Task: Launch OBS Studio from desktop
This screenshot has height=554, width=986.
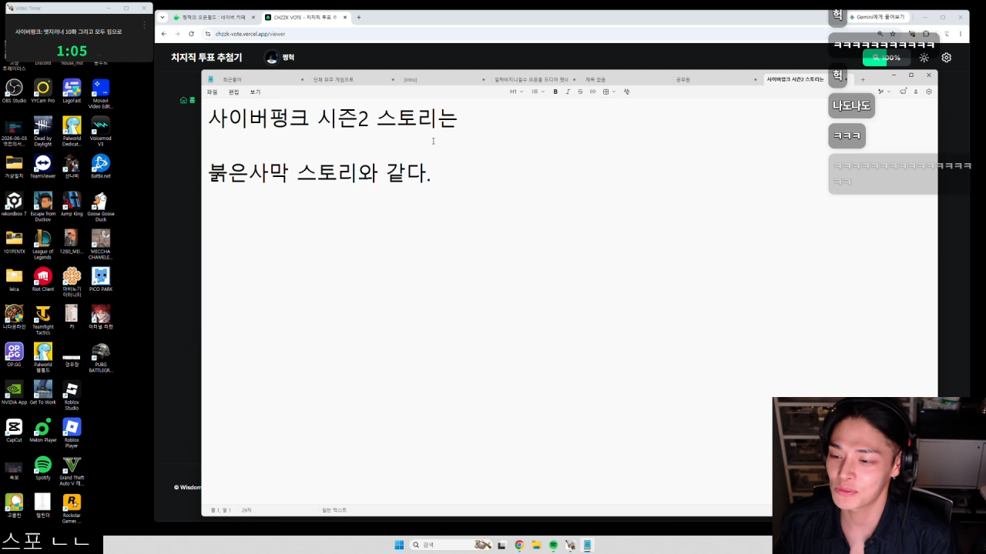Action: pos(14,91)
